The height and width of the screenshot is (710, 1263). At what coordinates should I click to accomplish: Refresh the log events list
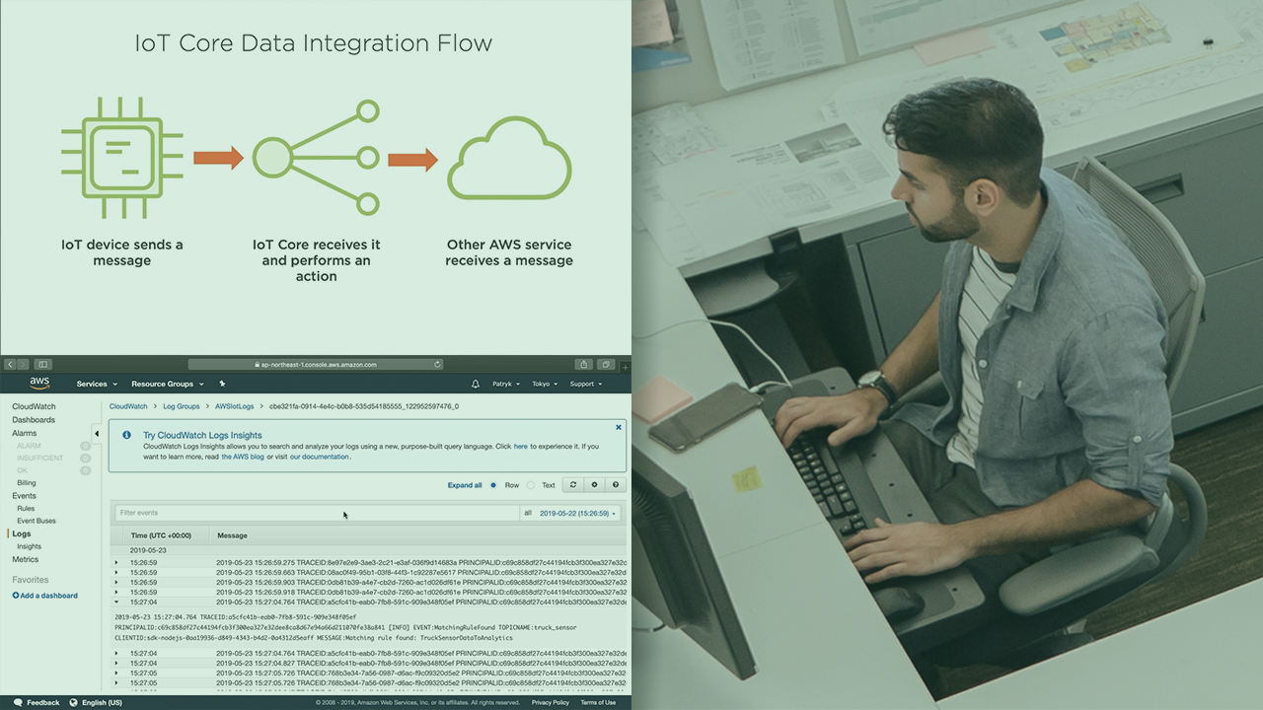pyautogui.click(x=572, y=485)
